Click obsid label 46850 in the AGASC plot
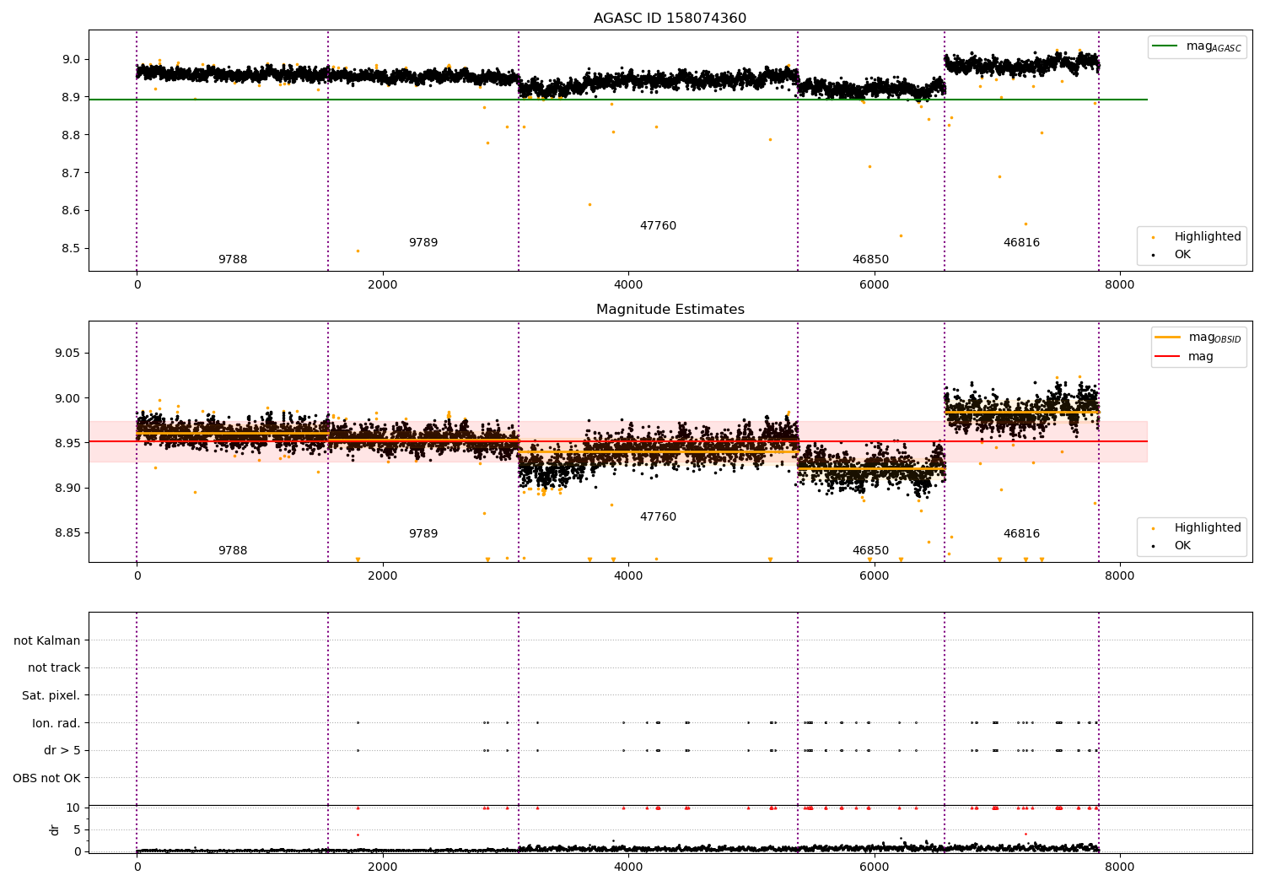Viewport: 1265px width, 886px height. [870, 260]
